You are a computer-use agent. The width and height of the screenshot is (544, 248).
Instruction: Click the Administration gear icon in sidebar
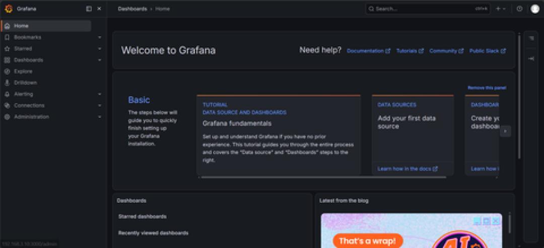(x=7, y=117)
